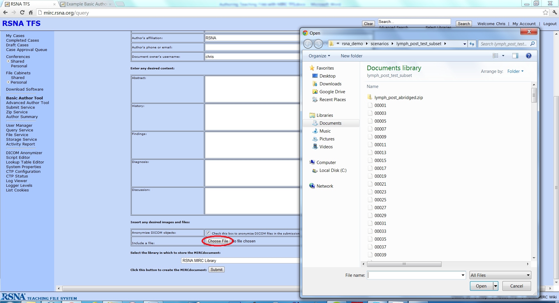Open My Account link
This screenshot has height=303, width=559.
tap(524, 24)
